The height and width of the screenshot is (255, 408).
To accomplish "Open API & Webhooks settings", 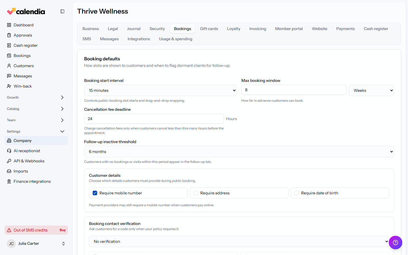I will tap(36, 161).
